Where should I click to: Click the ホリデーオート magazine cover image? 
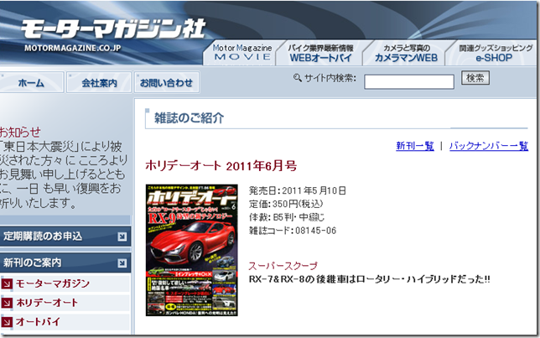tap(192, 249)
